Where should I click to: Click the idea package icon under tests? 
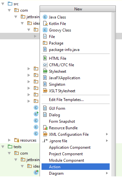pyautogui.click(x=30, y=166)
